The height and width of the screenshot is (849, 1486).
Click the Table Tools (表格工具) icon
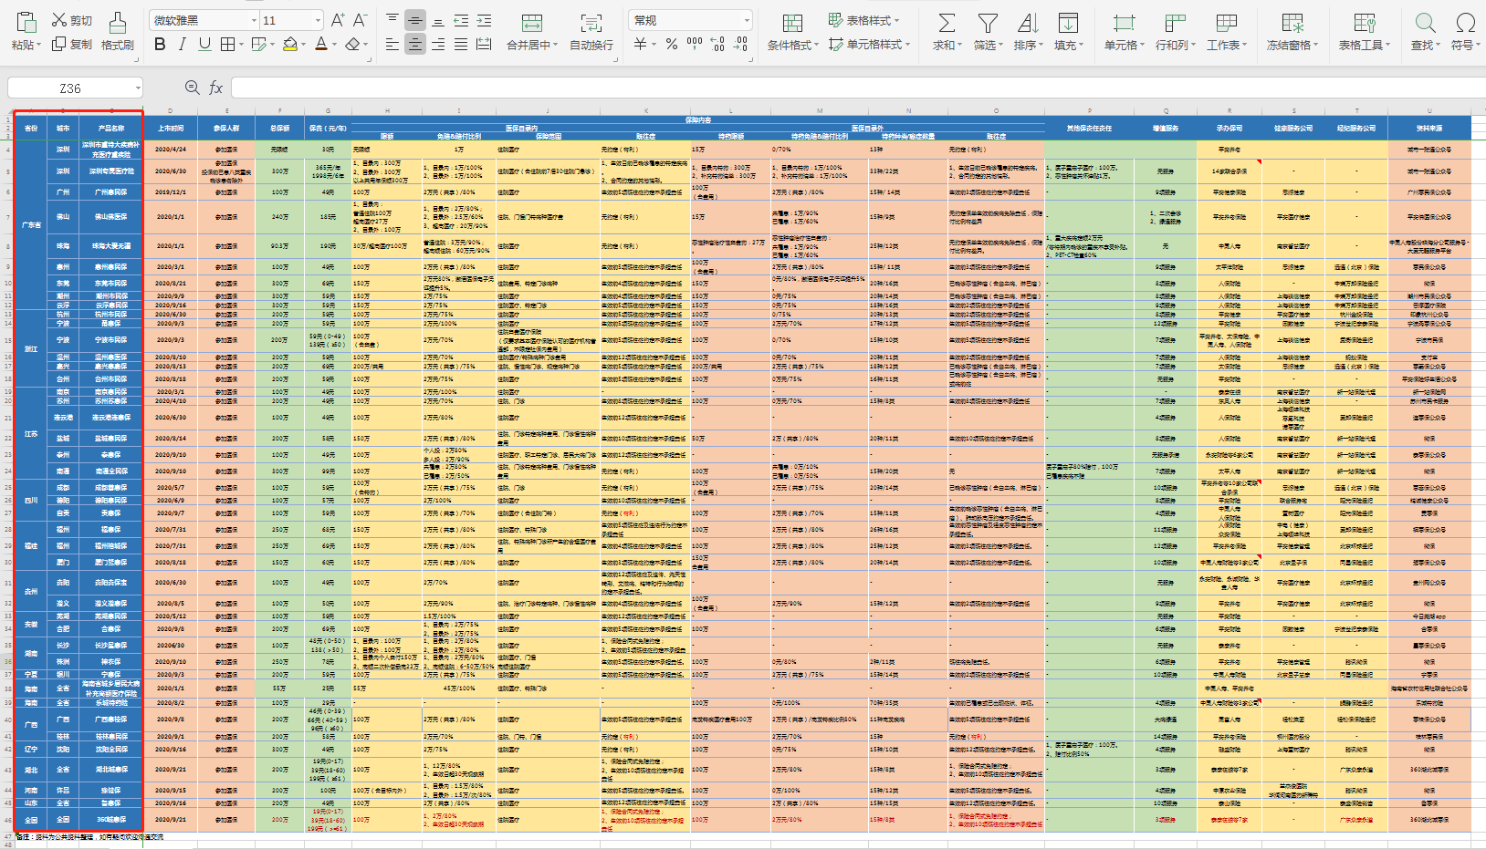[1364, 23]
